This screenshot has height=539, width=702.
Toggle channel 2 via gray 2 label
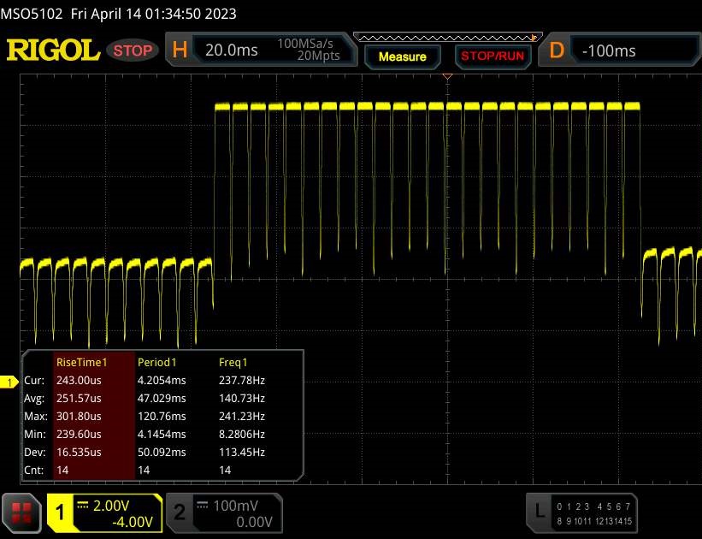[179, 512]
